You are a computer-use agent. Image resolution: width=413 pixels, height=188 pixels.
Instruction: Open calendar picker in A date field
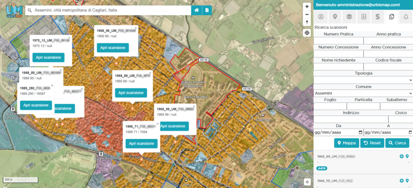click(410, 132)
